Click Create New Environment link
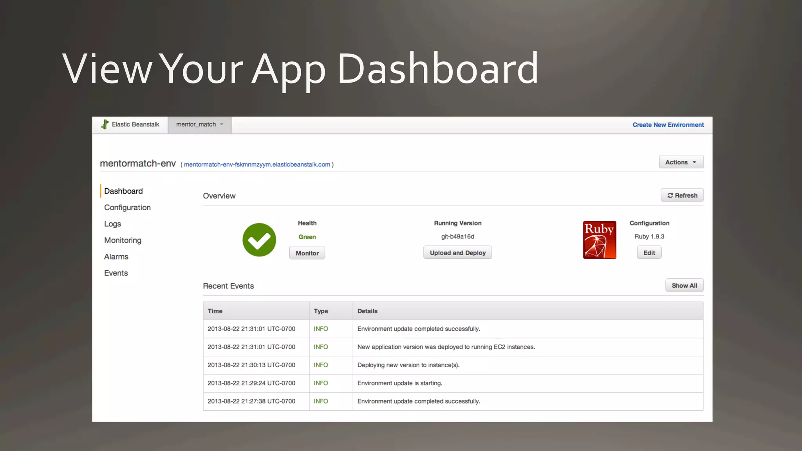 pos(668,125)
